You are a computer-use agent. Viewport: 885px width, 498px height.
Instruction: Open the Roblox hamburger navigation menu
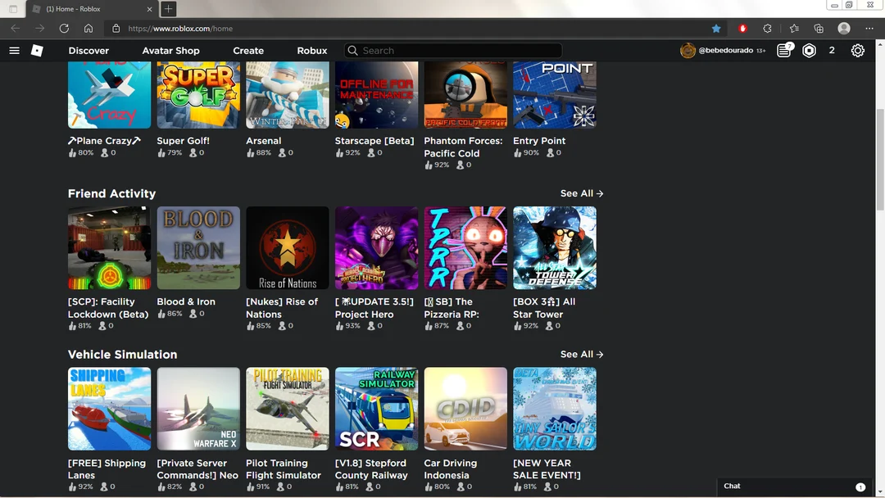(14, 51)
